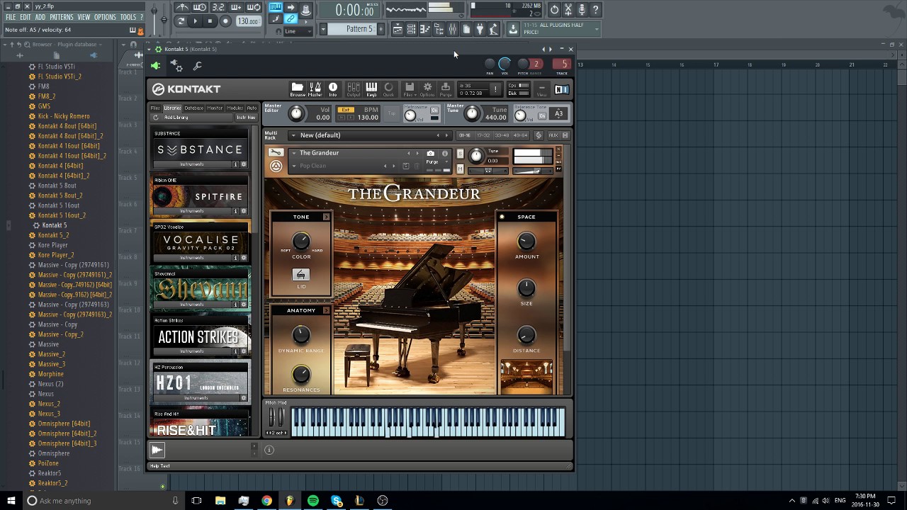This screenshot has width=907, height=510.
Task: Stop playback in FL Studio transport
Action: coord(210,21)
